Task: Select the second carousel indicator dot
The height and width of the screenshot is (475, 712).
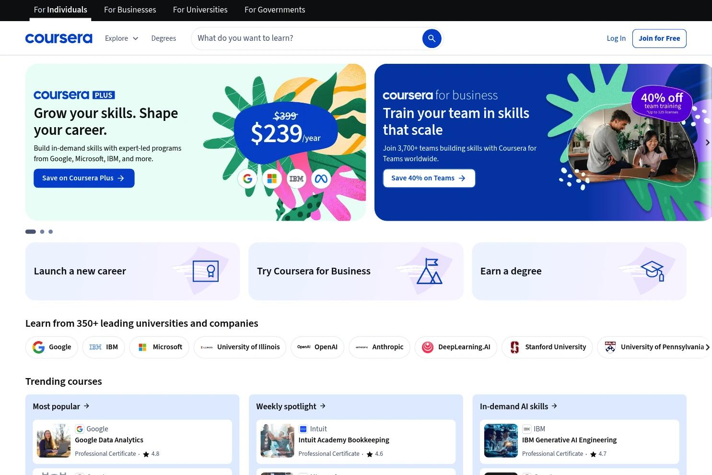Action: coord(42,232)
